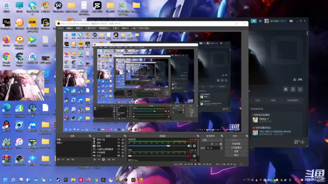This screenshot has width=328, height=184.
Task: Click 开始录制 start recording button
Action: point(236,144)
